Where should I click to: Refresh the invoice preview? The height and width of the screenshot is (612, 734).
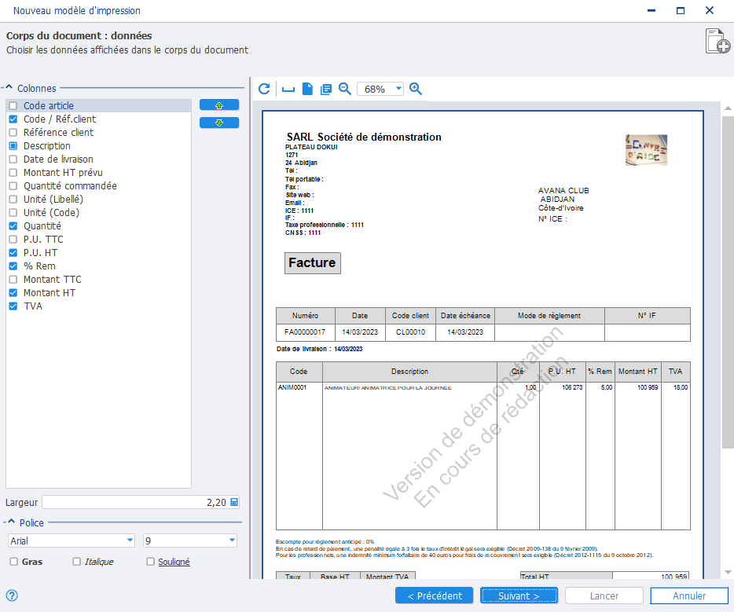pyautogui.click(x=264, y=89)
